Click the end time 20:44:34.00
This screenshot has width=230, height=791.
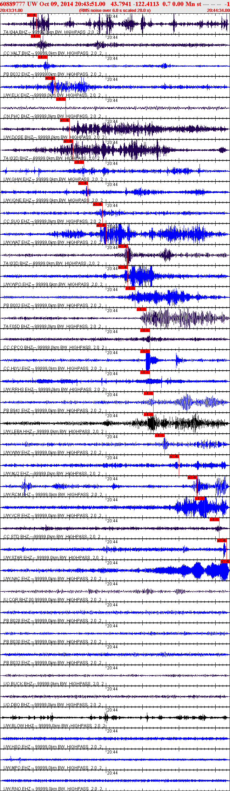[x=218, y=11]
